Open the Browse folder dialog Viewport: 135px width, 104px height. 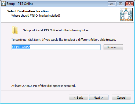(113, 47)
